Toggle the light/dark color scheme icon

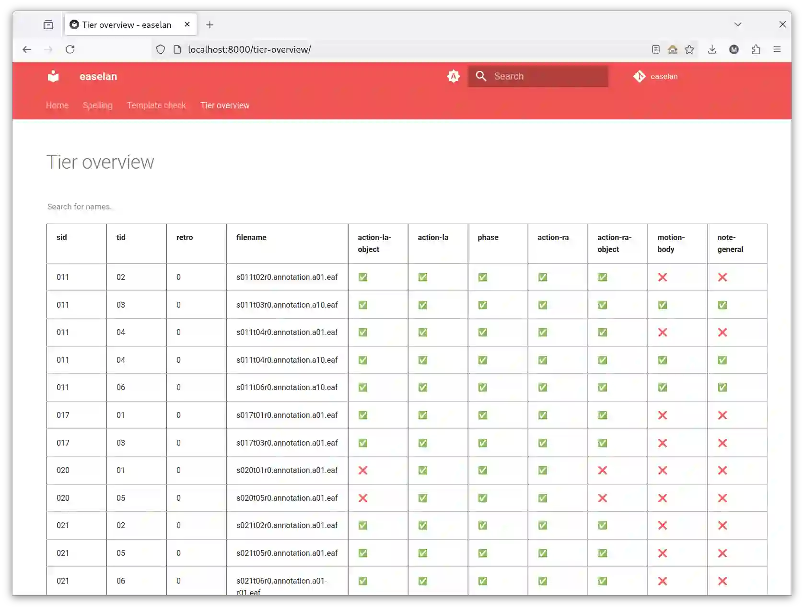[453, 76]
